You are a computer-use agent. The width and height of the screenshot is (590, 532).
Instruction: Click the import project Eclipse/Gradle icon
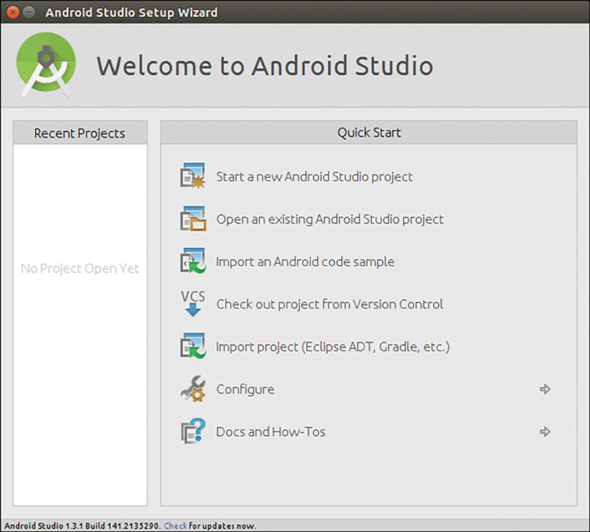click(193, 346)
